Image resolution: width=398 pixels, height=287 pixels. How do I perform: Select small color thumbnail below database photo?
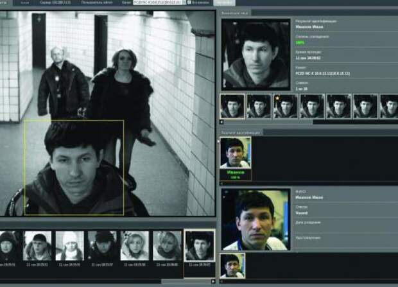(x=232, y=266)
